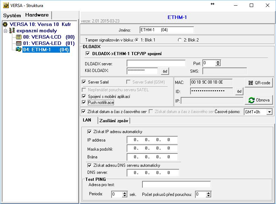Image resolution: width=276 pixels, height=204 pixels.
Task: Click the VERSA 10 control panel icon
Action: coord(5,24)
